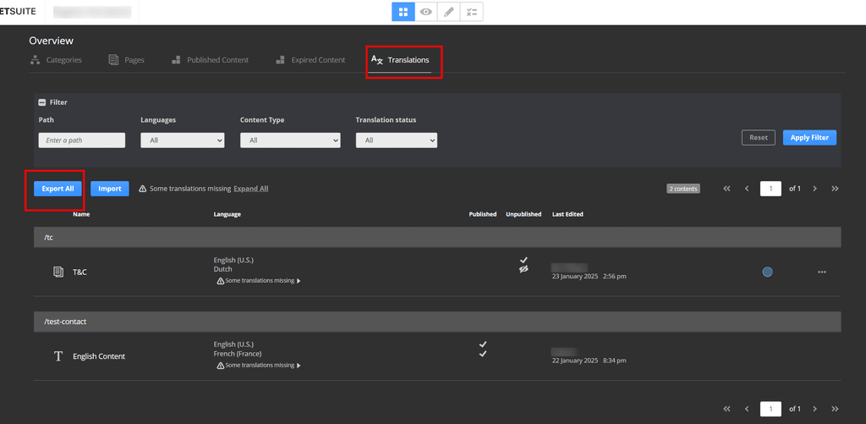This screenshot has height=424, width=866.
Task: Open the T&C row more options menu
Action: point(822,272)
